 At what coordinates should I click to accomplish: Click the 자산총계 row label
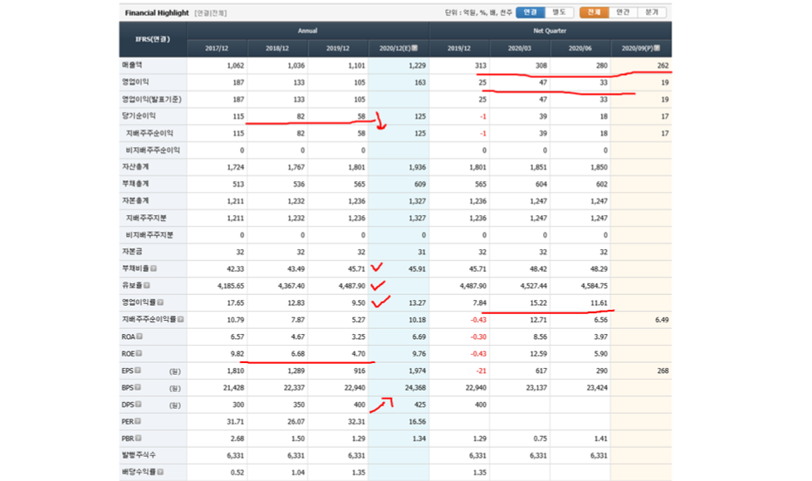pos(135,166)
